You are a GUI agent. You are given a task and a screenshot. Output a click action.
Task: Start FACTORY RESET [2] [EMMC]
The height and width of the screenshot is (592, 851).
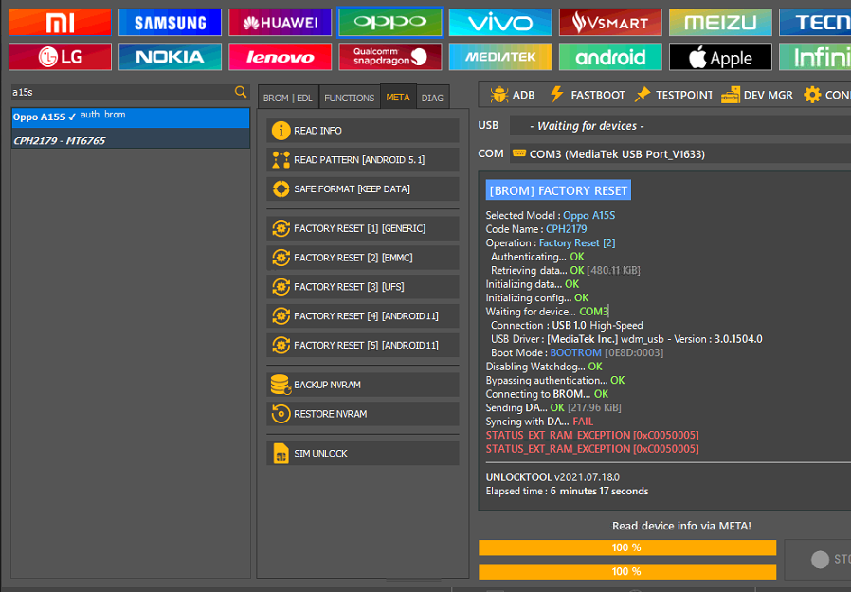(363, 259)
